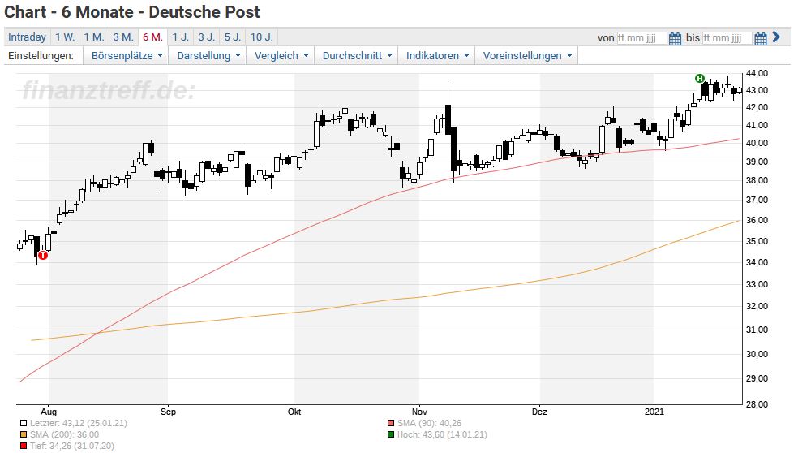Click the green H high marker on chart
798x453 pixels.
pyautogui.click(x=700, y=78)
